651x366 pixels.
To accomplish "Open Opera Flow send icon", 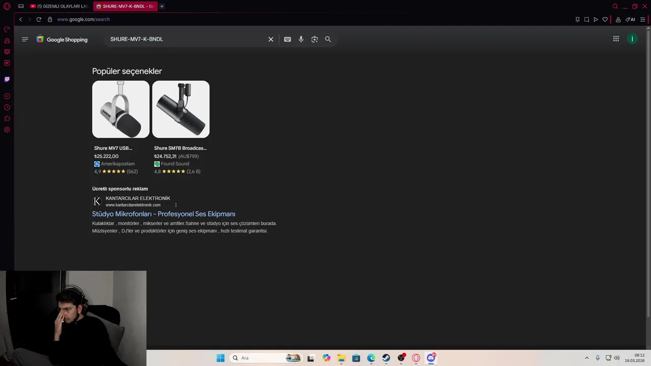I will pos(596,19).
